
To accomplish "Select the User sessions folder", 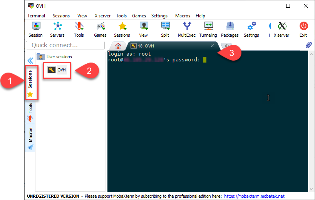I will click(x=54, y=57).
